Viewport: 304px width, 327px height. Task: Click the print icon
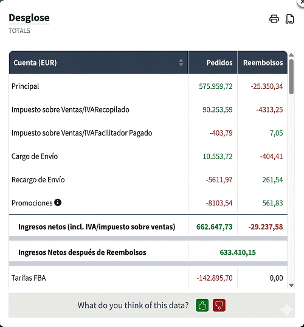(274, 19)
